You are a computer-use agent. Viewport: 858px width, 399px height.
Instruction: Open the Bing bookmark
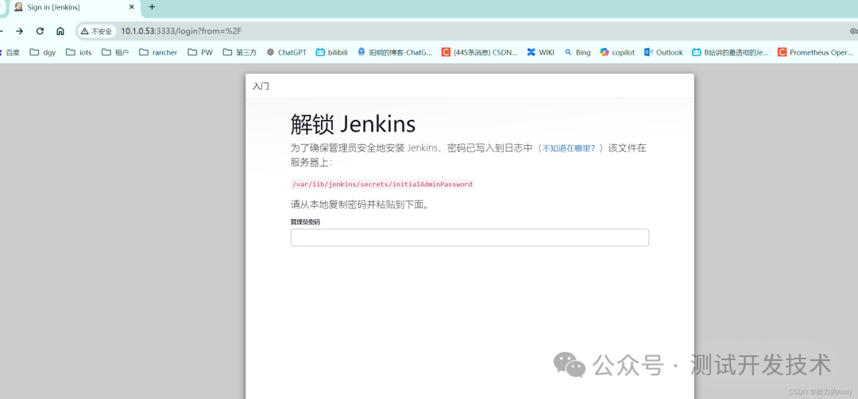point(578,52)
